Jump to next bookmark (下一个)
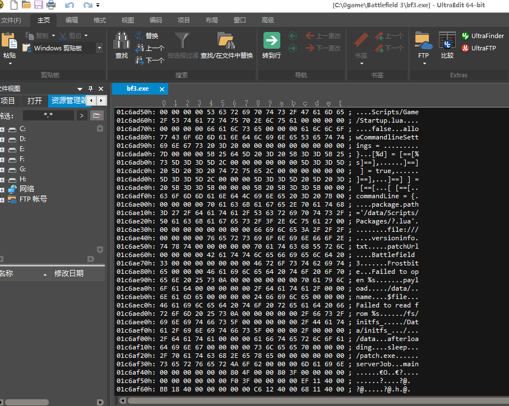Viewport: 509px width, 406px height. coord(389,49)
